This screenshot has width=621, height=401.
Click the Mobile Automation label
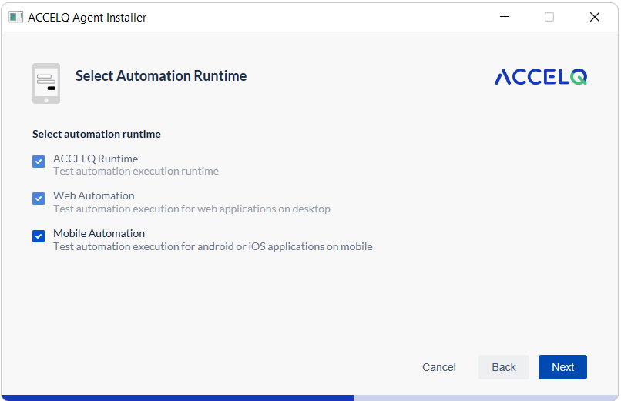click(99, 233)
